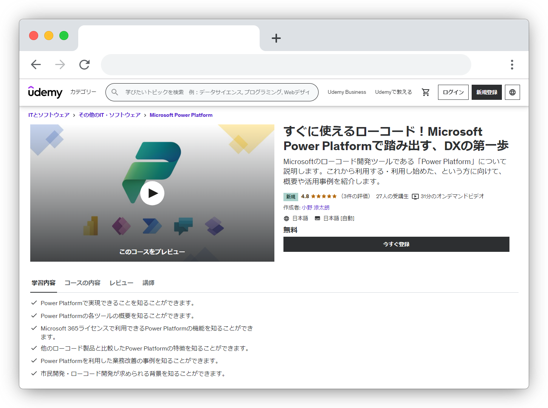Switch to the コースの内容 tab

[x=82, y=283]
